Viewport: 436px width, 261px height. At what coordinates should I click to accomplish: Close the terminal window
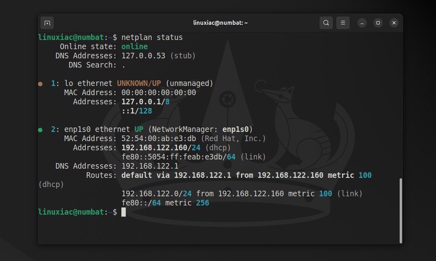394,23
